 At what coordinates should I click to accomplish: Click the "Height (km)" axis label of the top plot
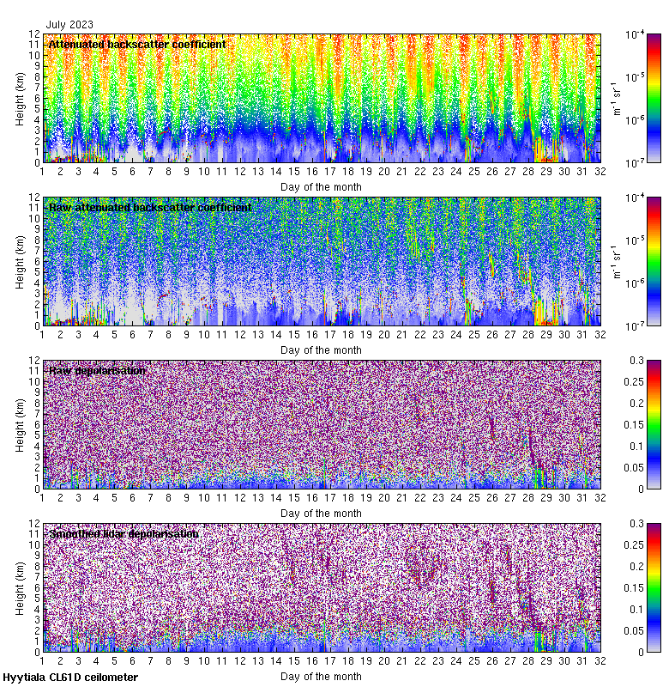click(21, 98)
